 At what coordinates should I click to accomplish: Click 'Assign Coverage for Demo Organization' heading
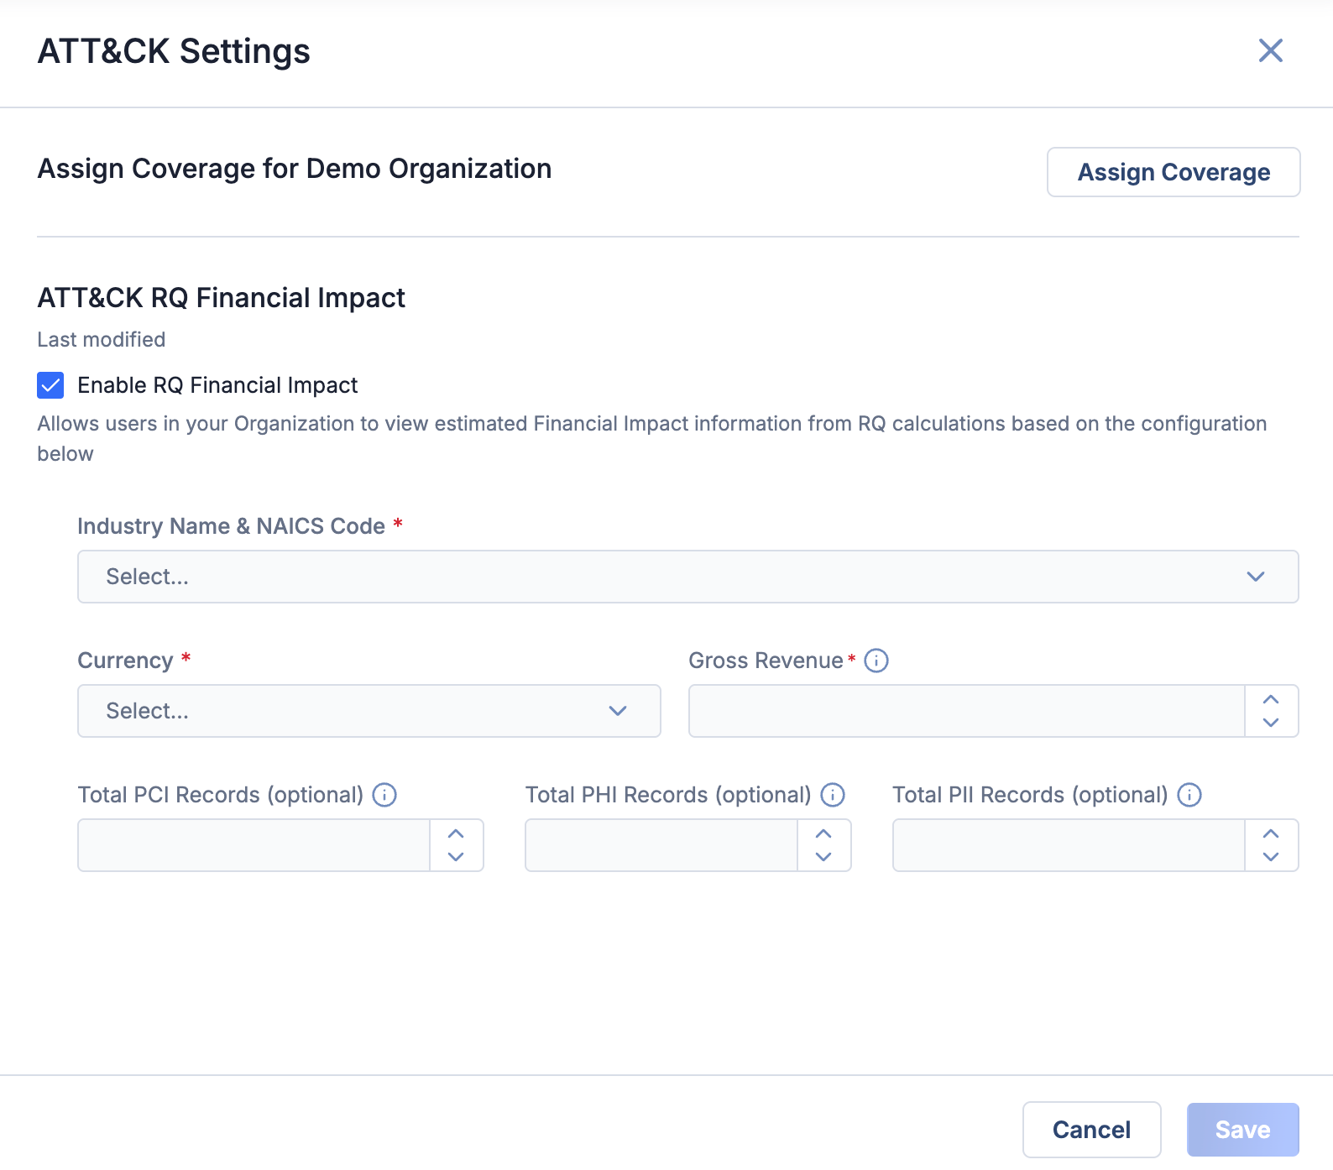(x=294, y=169)
